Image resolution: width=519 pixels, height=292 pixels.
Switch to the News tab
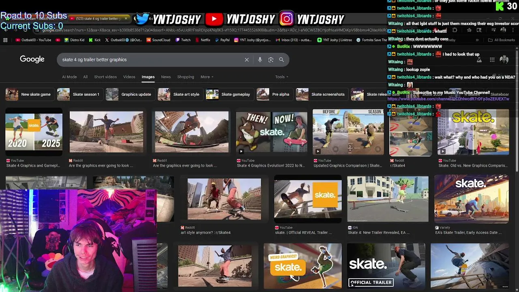pos(166,77)
